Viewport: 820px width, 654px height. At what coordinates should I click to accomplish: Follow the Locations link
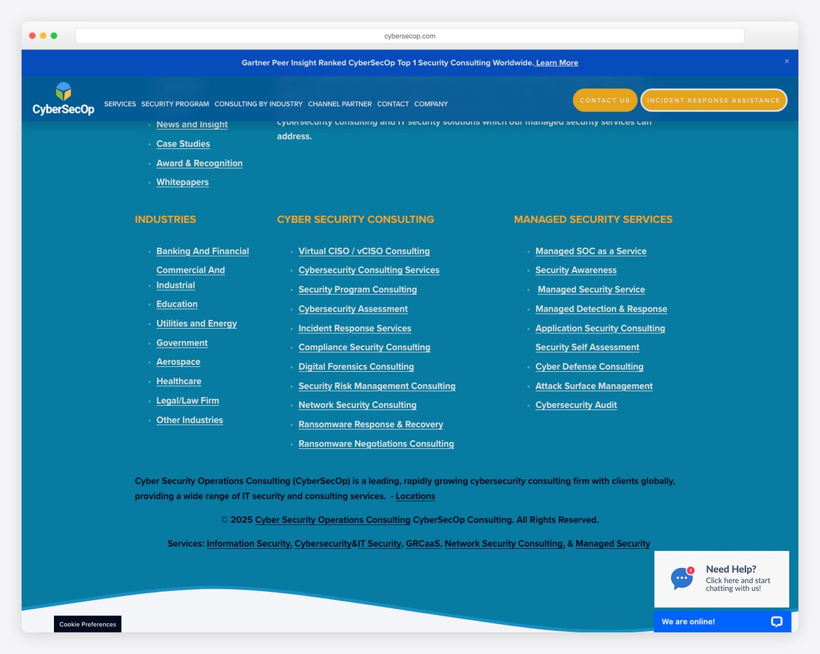(x=415, y=497)
